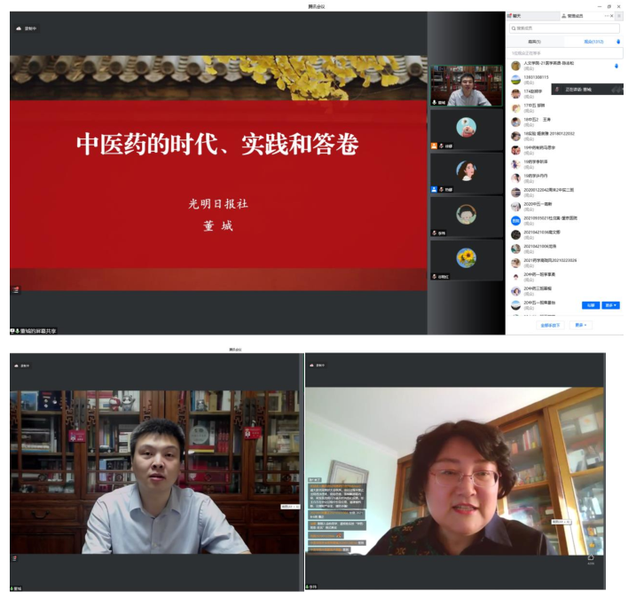The image size is (644, 599).
Task: Expand the bottom 'More' dropdown in member panel
Action: tap(579, 325)
